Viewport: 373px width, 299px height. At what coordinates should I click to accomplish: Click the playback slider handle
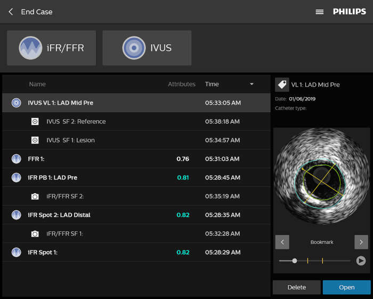click(295, 261)
